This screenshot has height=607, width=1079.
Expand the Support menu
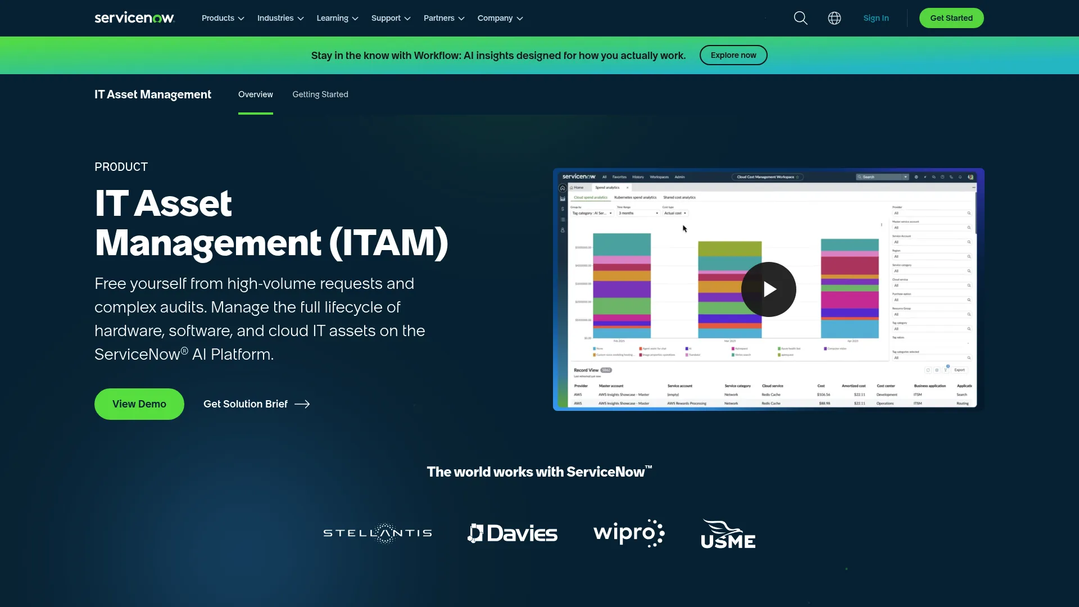click(x=391, y=18)
